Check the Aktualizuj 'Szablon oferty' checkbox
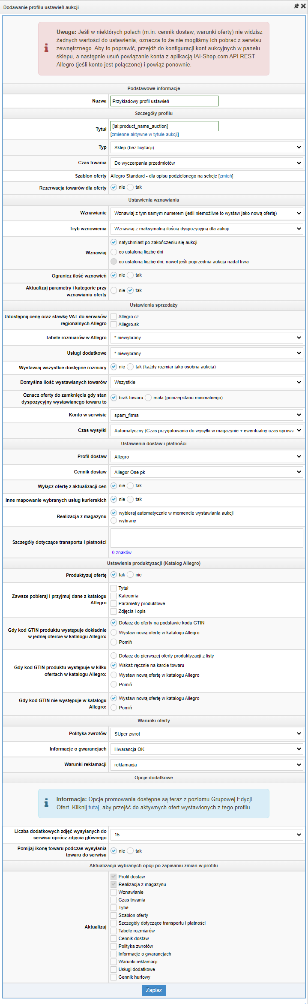This screenshot has width=308, height=1004. (114, 915)
